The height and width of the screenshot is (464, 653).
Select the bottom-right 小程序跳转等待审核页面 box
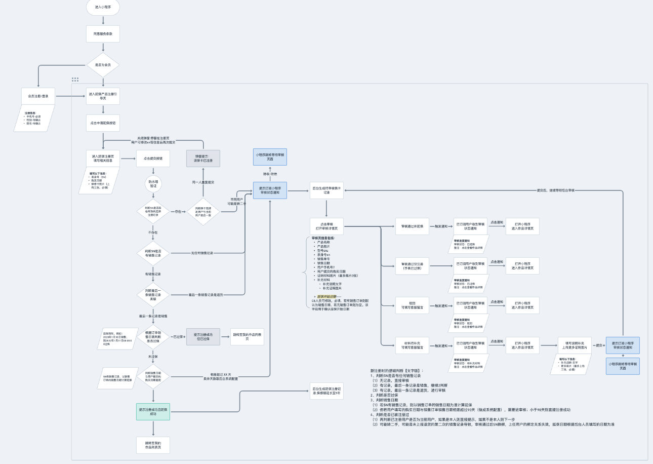(623, 366)
